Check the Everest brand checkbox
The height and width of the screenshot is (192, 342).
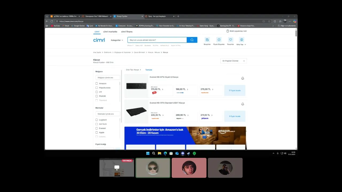click(x=97, y=128)
